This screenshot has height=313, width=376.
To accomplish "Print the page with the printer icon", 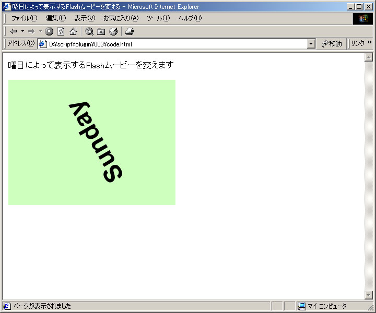I will tap(130, 31).
